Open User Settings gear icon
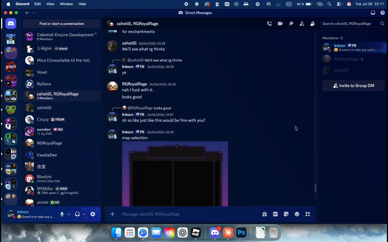The height and width of the screenshot is (242, 388). click(93, 214)
